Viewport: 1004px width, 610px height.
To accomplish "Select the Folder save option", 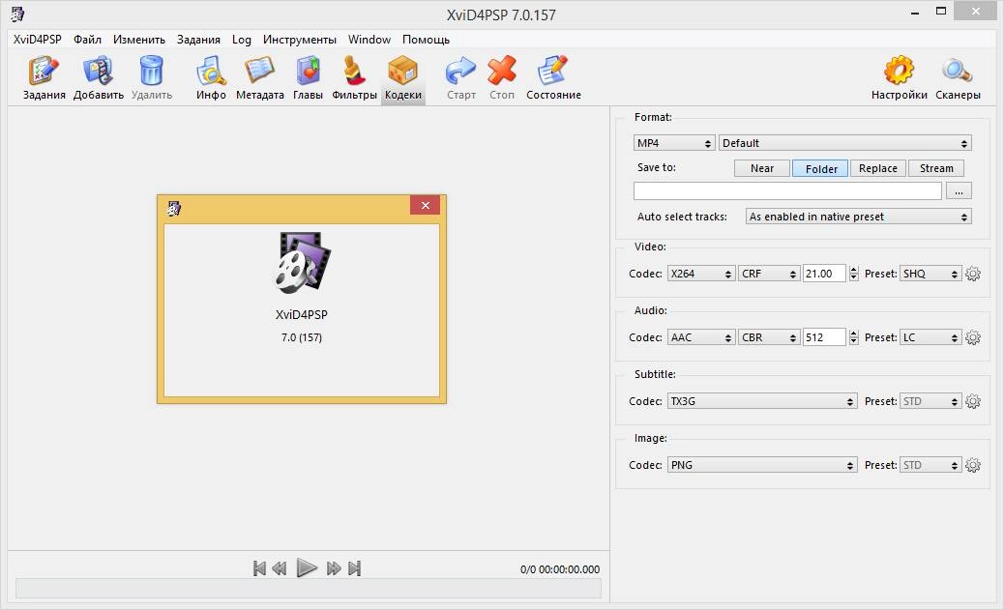I will (x=821, y=168).
